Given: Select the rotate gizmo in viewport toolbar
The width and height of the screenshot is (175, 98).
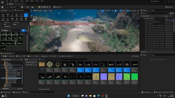Looking at the screenshot, I should tap(105, 11).
